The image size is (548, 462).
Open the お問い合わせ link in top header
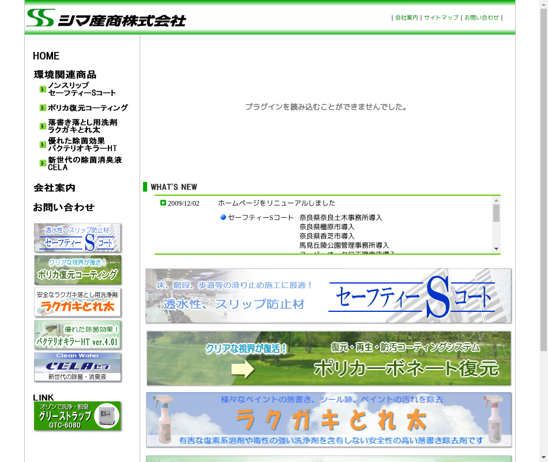point(482,18)
